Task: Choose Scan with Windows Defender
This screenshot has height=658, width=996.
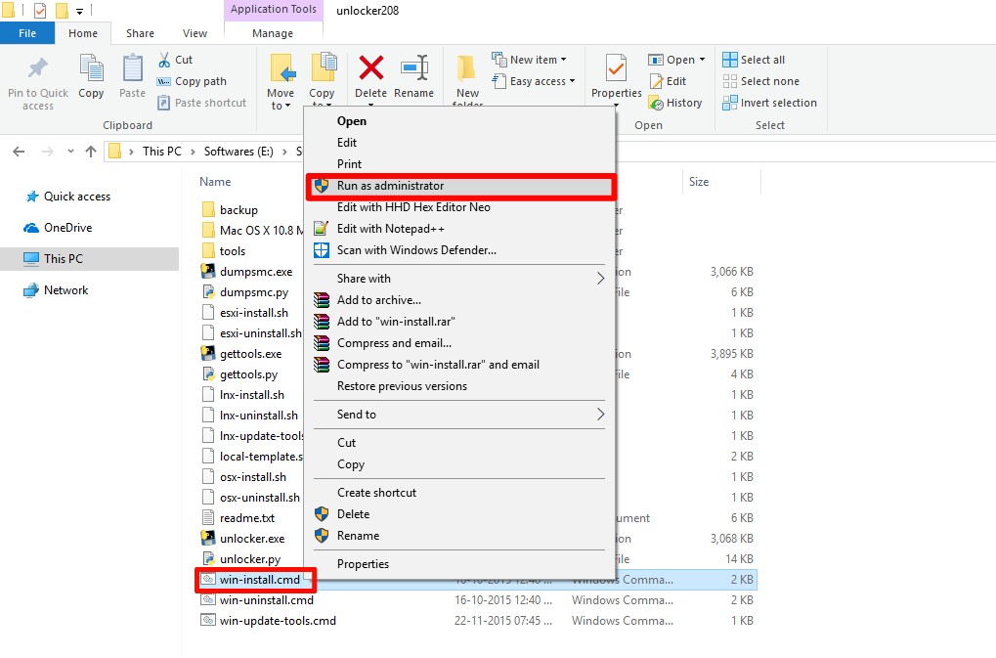Action: pos(459,250)
